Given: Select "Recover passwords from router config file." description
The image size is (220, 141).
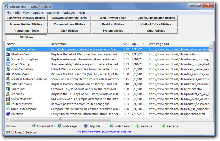Looking at the screenshot, I should coord(80,104).
